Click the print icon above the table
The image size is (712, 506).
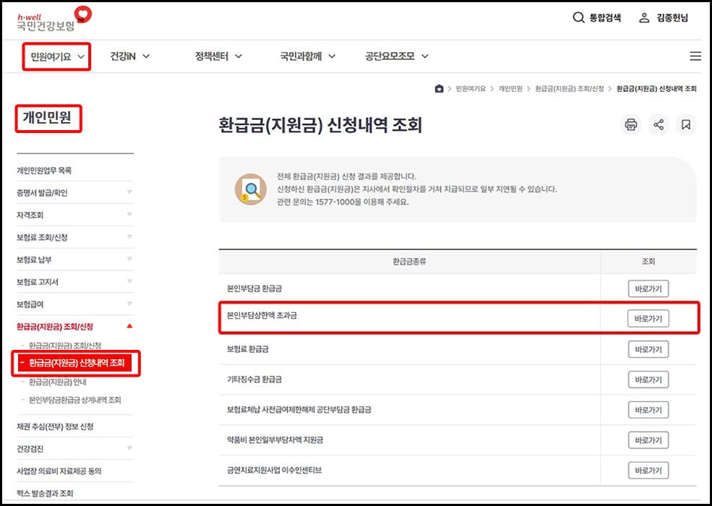pos(630,124)
